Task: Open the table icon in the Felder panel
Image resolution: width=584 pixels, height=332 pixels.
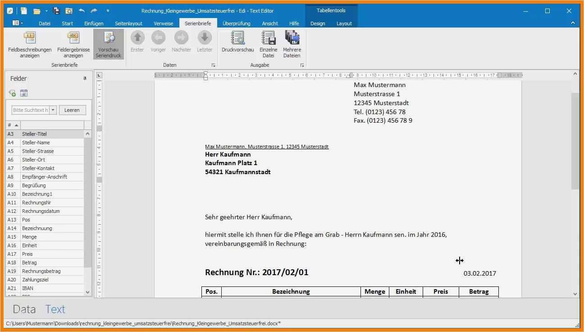Action: [23, 93]
